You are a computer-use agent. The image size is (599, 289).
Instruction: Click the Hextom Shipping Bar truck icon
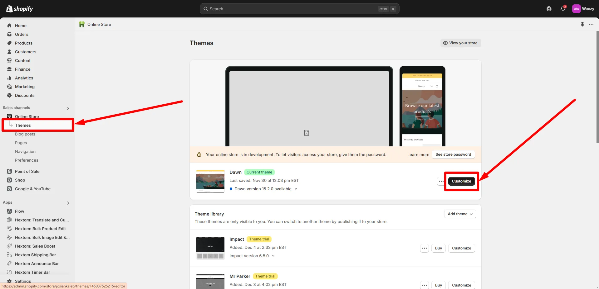[9, 255]
